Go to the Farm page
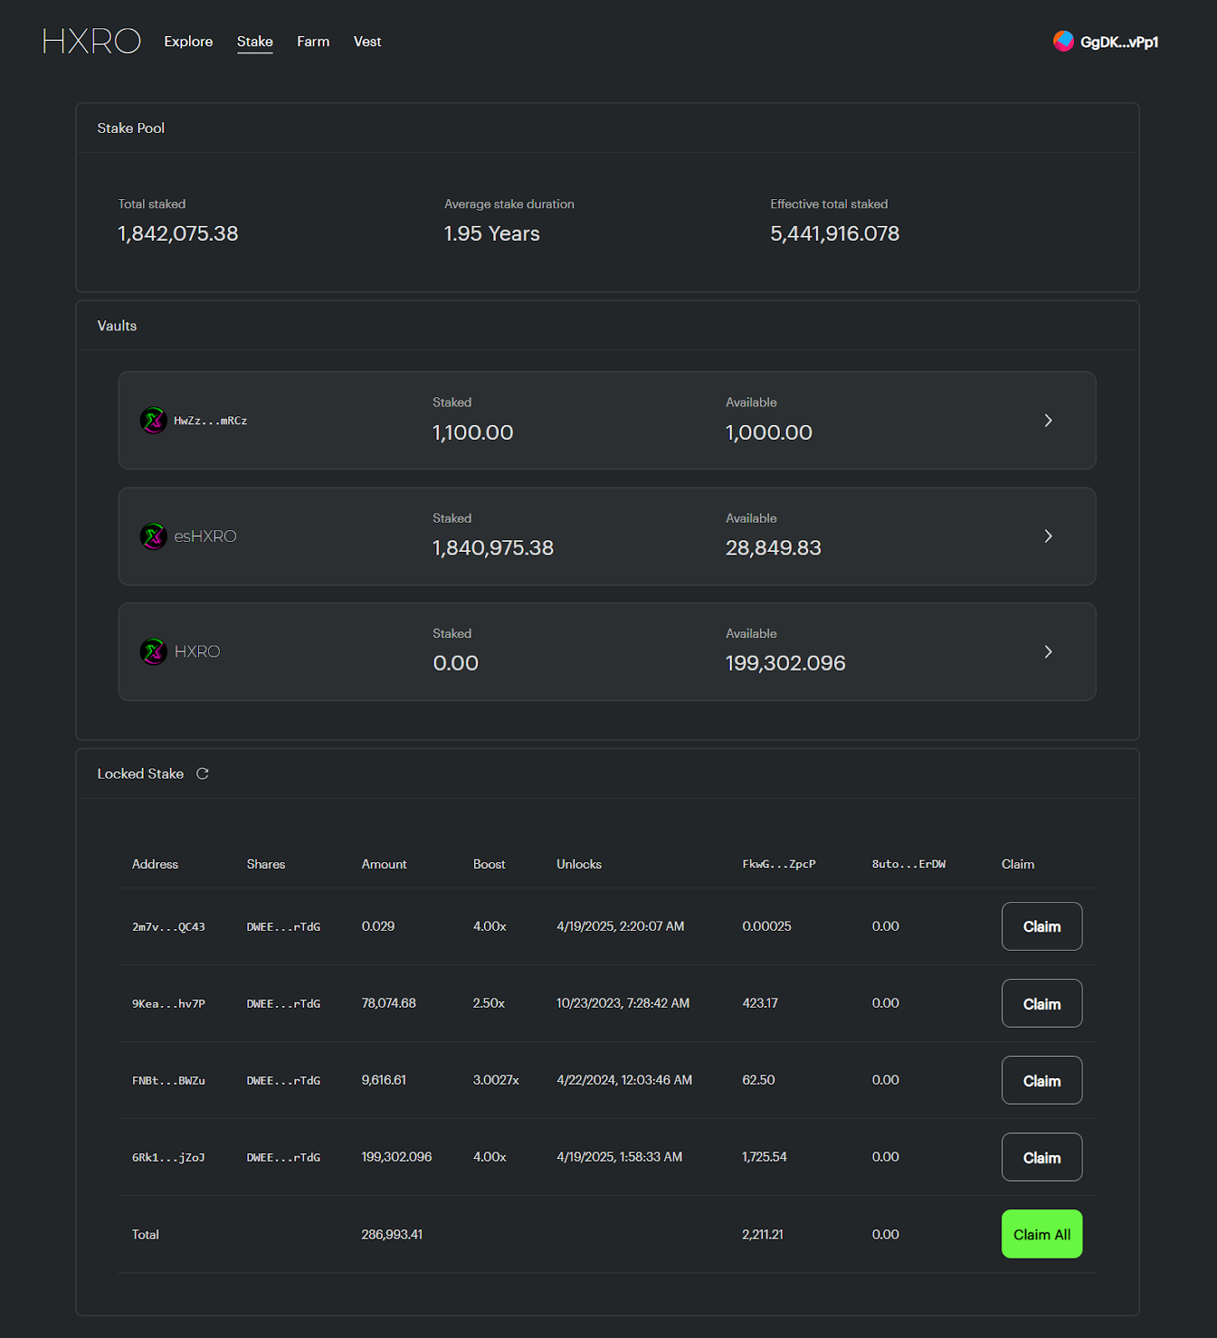This screenshot has width=1217, height=1338. click(x=313, y=41)
